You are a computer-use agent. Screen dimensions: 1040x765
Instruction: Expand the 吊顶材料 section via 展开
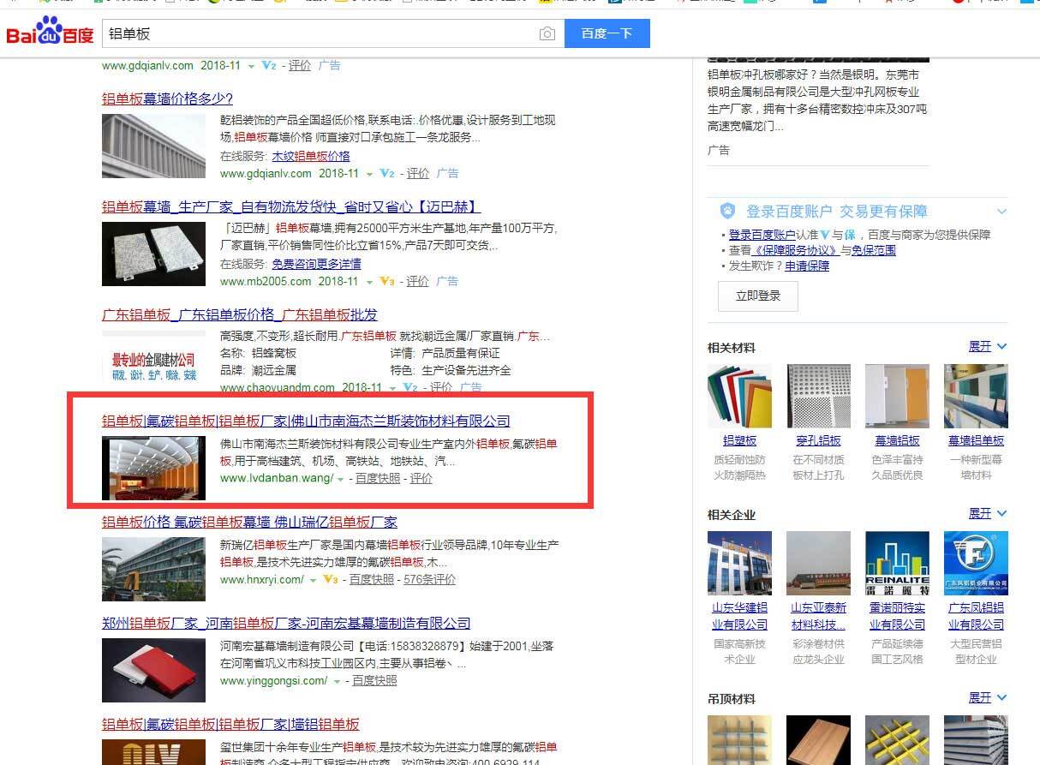click(988, 697)
